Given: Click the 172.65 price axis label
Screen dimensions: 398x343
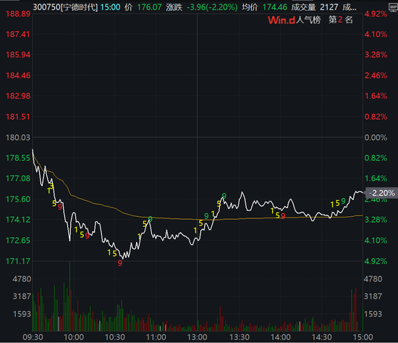Looking at the screenshot, I should 18,241.
